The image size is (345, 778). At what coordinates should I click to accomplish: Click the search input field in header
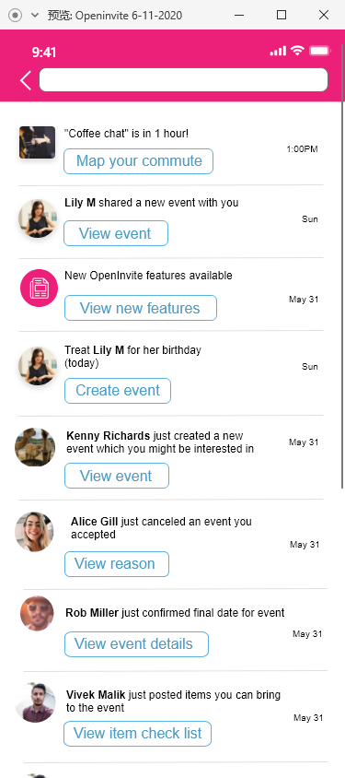point(183,80)
